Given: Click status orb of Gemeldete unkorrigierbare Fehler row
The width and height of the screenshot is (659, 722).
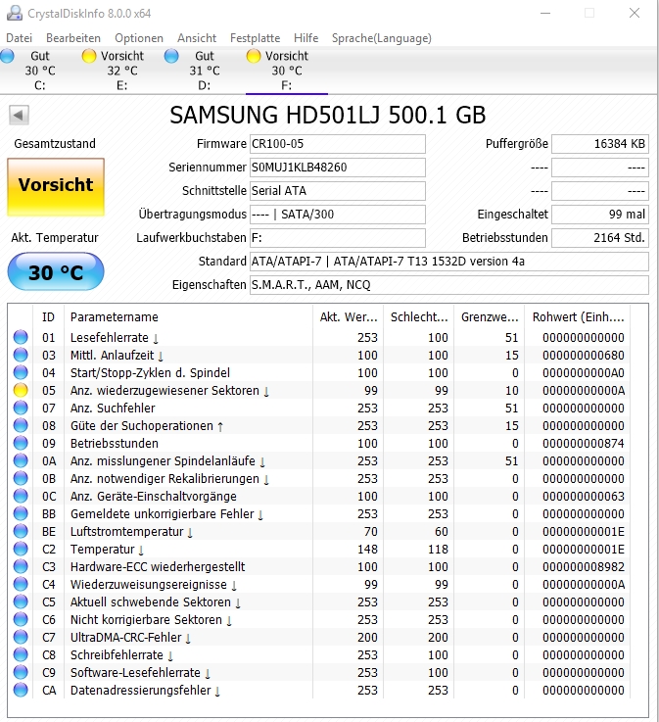Looking at the screenshot, I should [21, 514].
